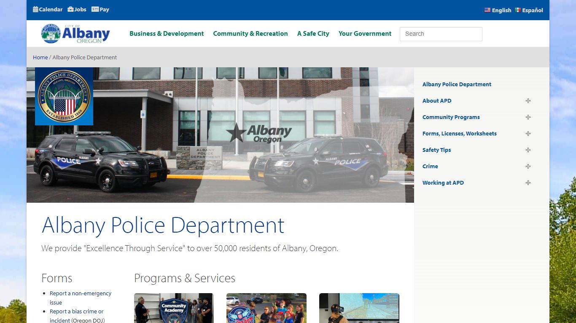576x323 pixels.
Task: Open Jobs link in top bar
Action: click(80, 9)
